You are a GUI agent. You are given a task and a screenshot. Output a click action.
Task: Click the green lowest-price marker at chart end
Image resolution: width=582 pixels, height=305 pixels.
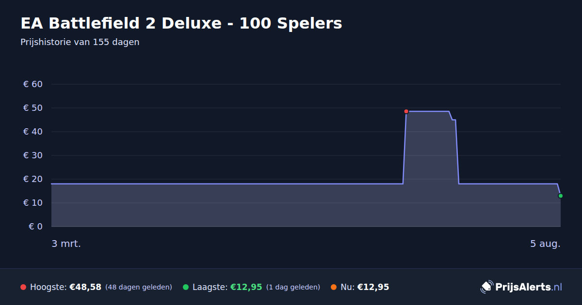pyautogui.click(x=560, y=196)
